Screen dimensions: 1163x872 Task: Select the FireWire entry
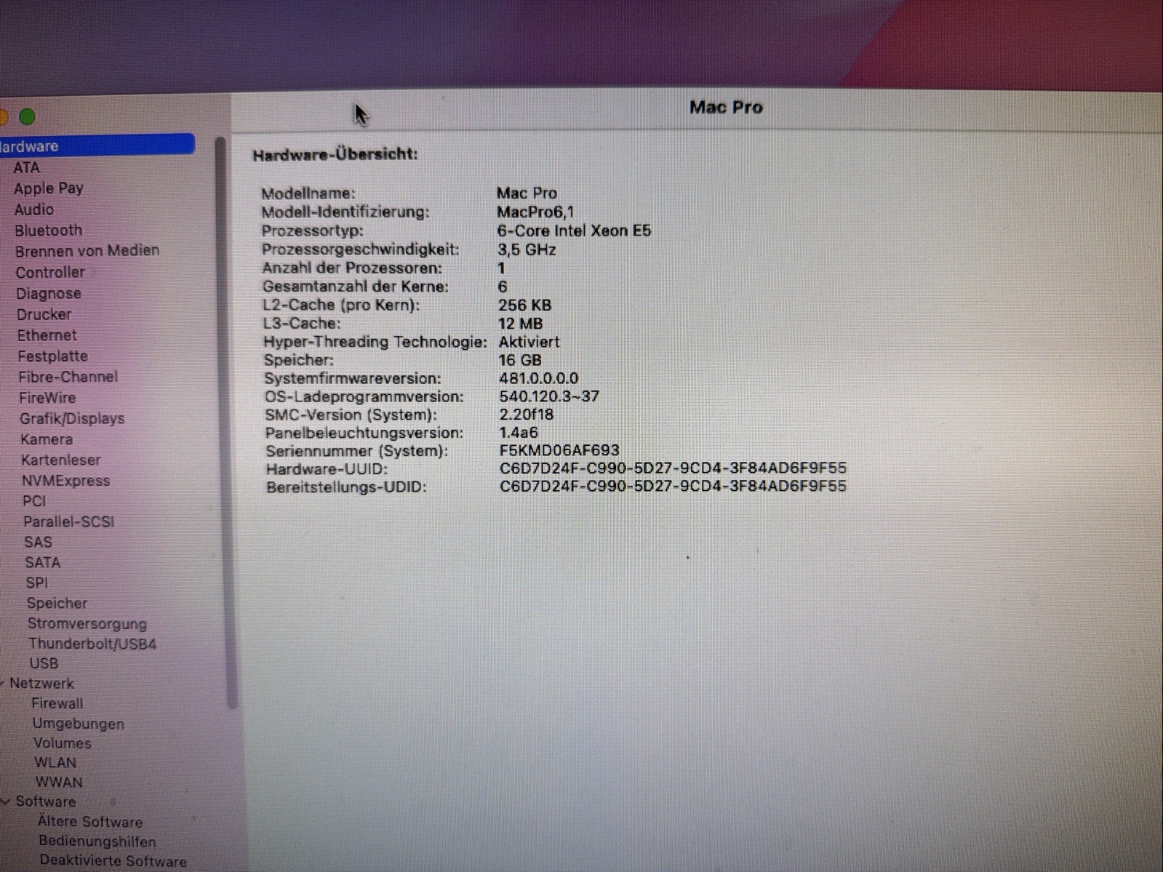click(x=47, y=398)
